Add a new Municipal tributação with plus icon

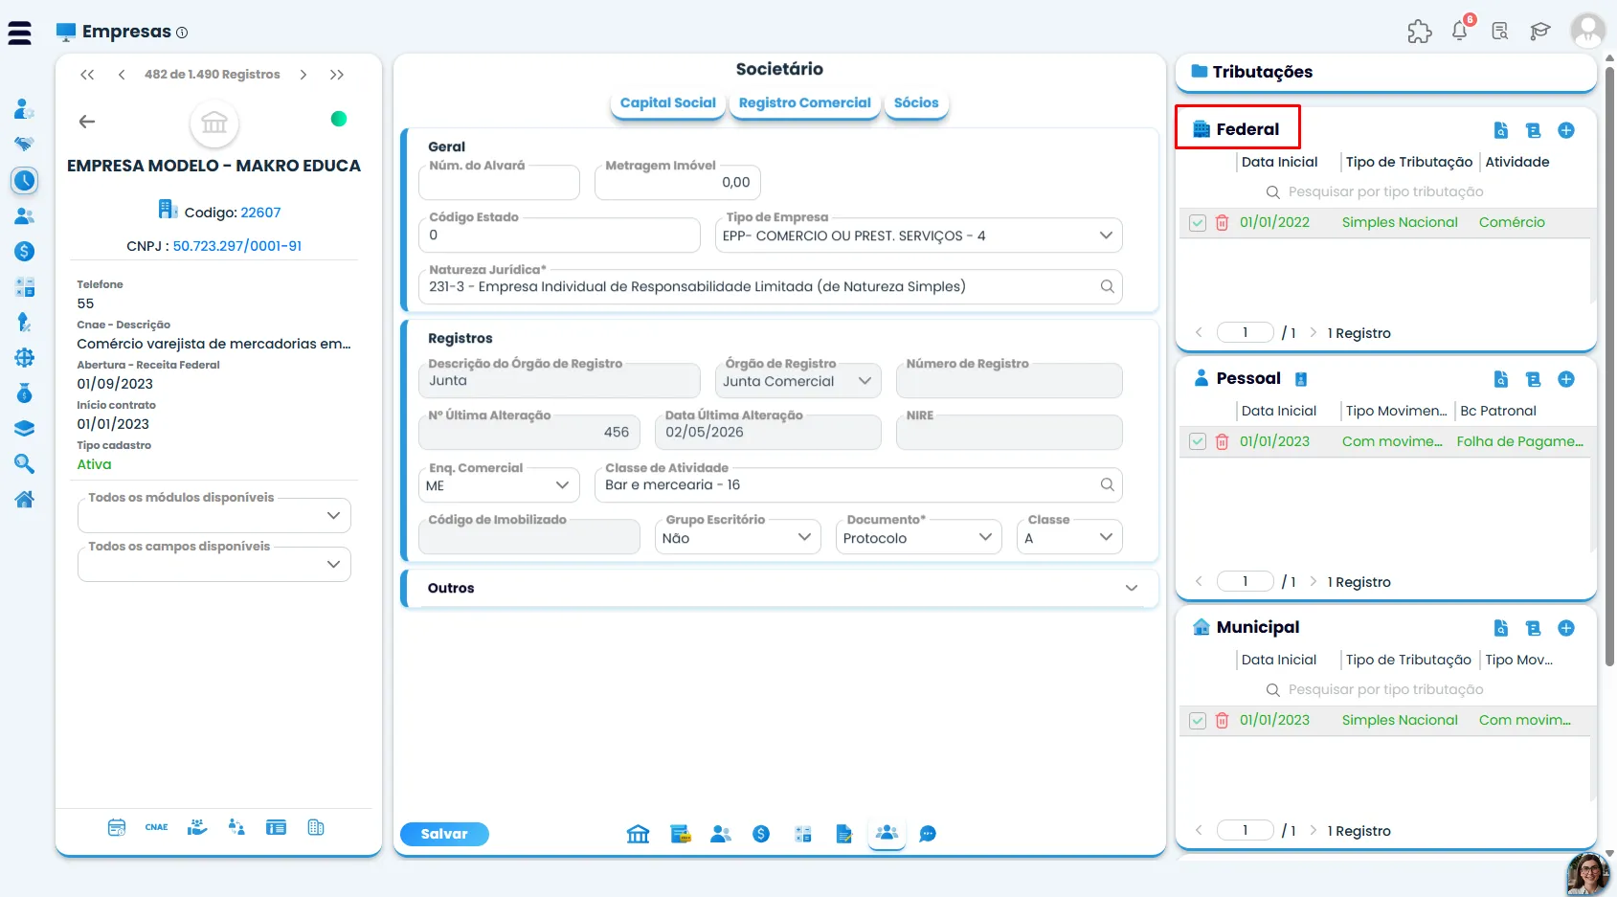point(1566,628)
